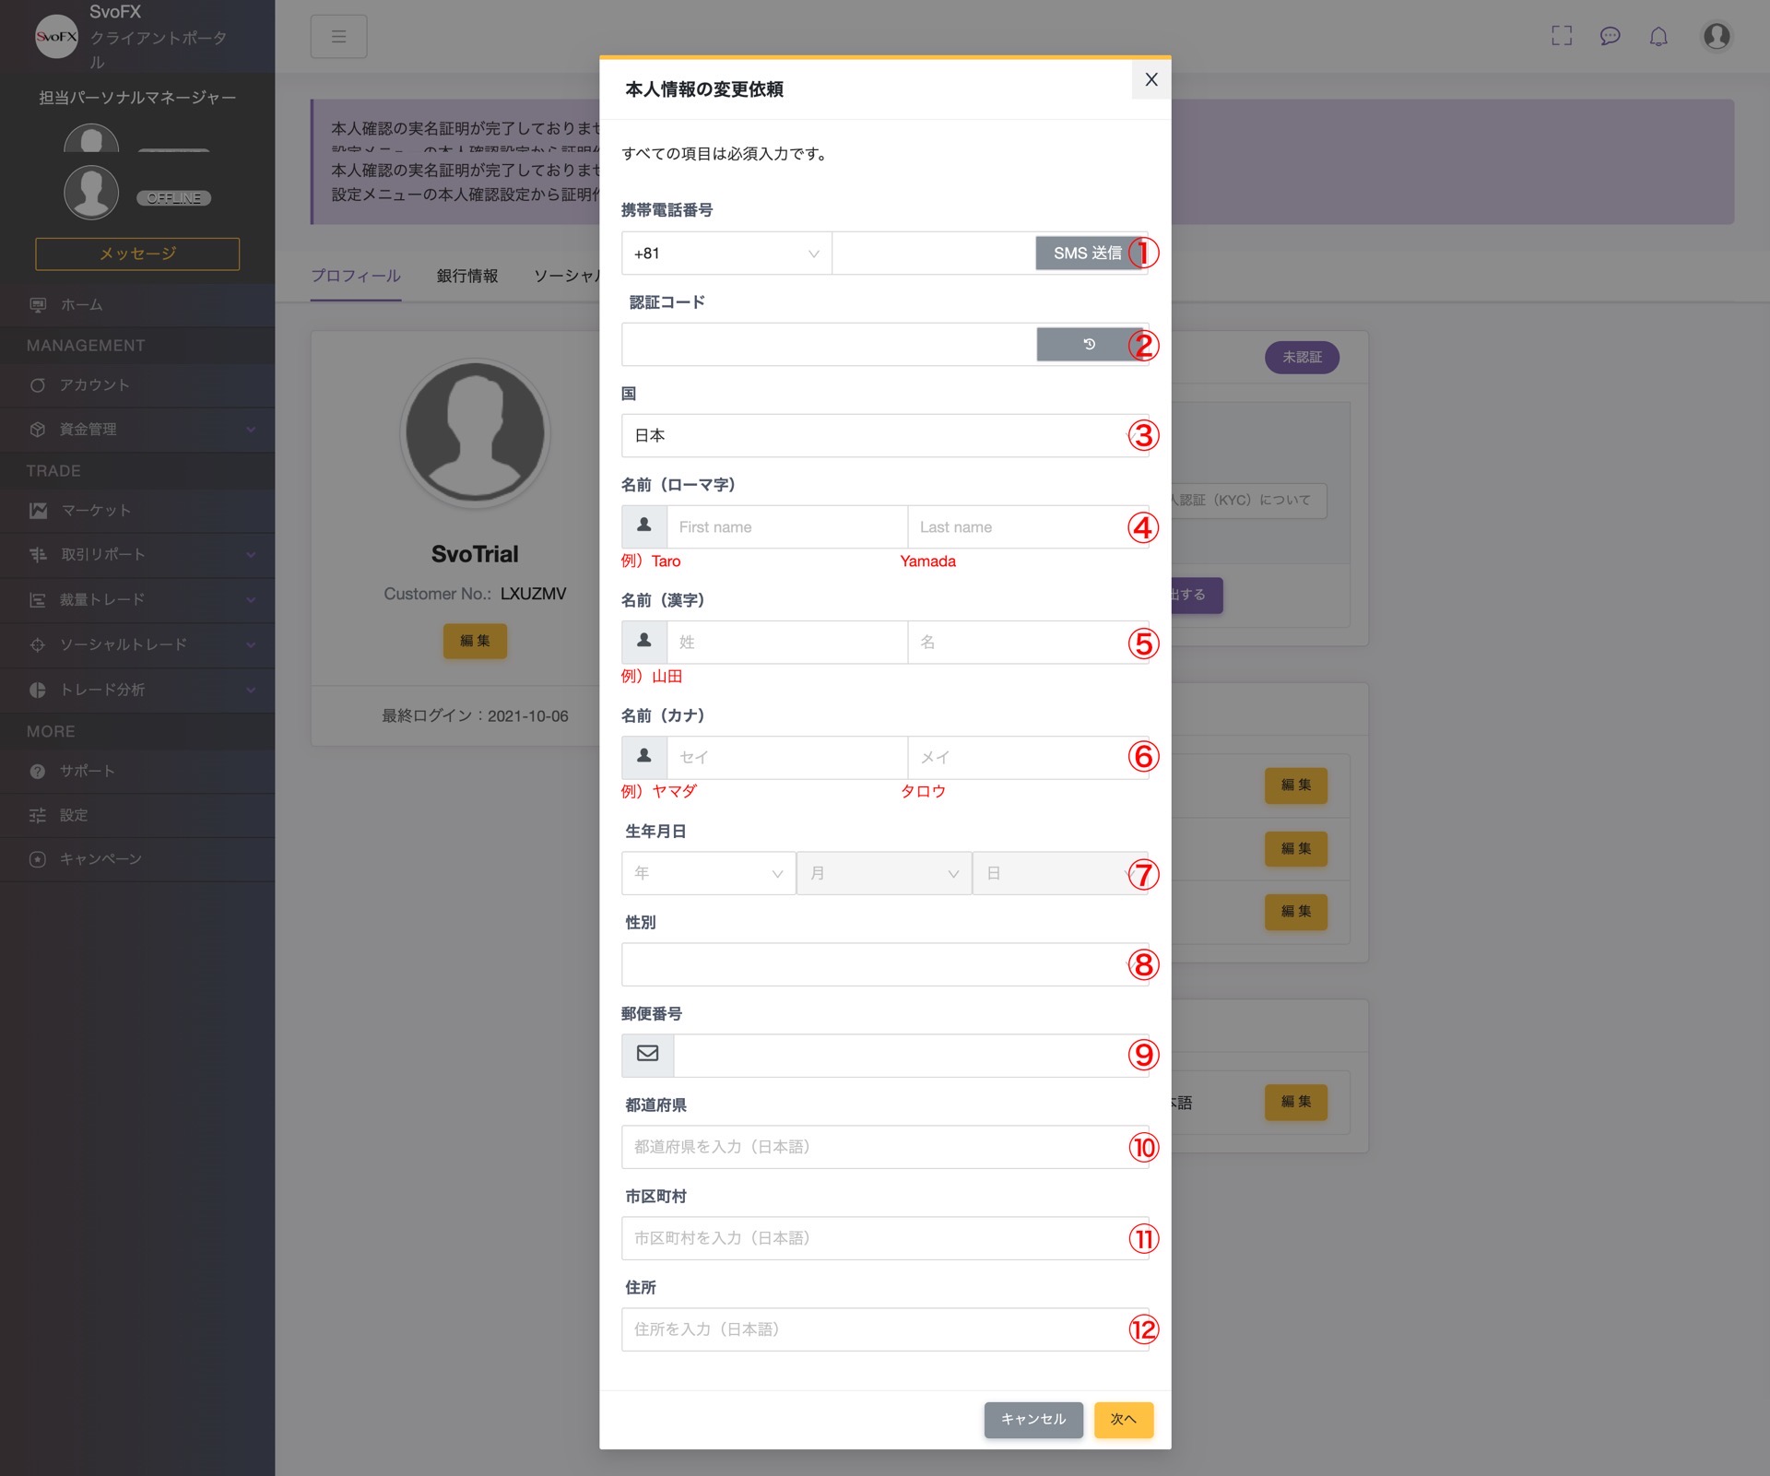Open the +81 country code dropdown
The width and height of the screenshot is (1770, 1476).
click(726, 254)
